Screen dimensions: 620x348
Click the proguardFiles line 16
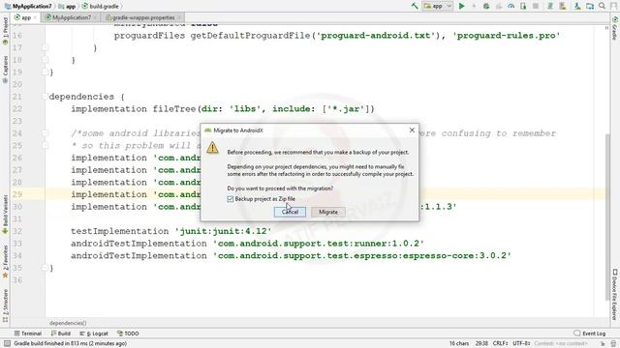click(337, 36)
